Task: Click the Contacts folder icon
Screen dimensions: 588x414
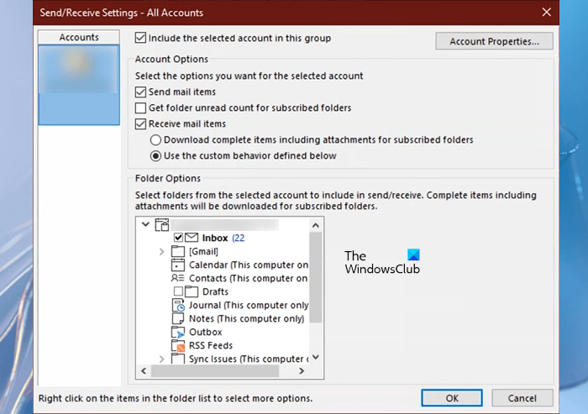Action: 177,278
